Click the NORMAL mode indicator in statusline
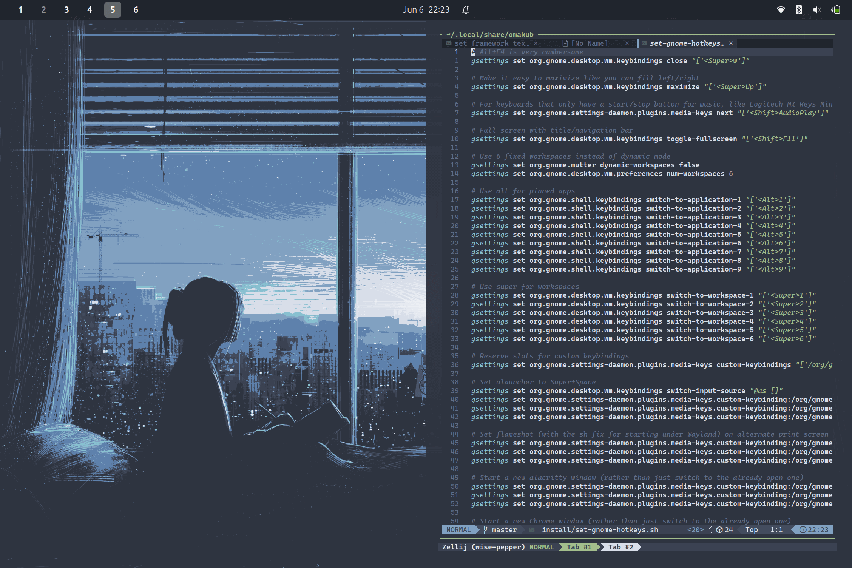Screen dimensions: 852x568 458,530
